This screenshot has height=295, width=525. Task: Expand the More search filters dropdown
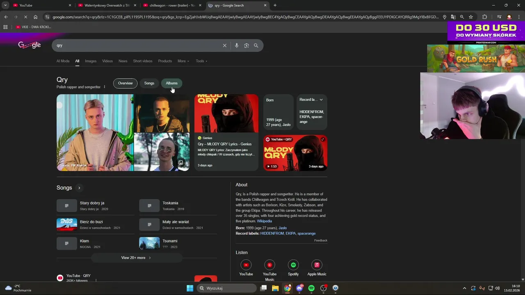point(183,61)
